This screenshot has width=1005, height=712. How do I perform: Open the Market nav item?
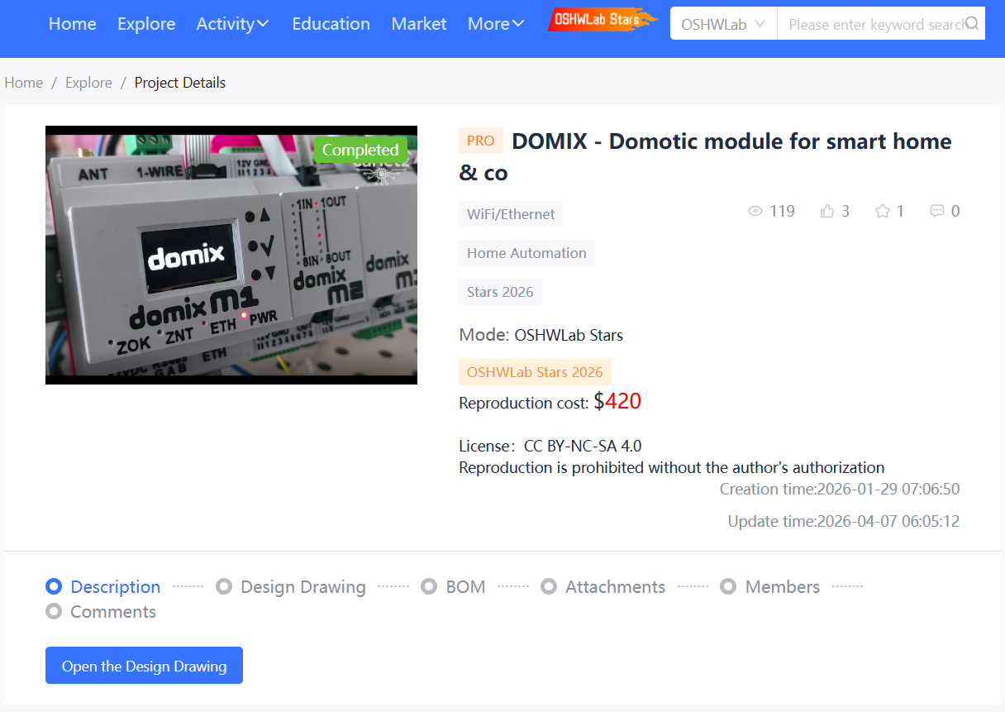419,24
